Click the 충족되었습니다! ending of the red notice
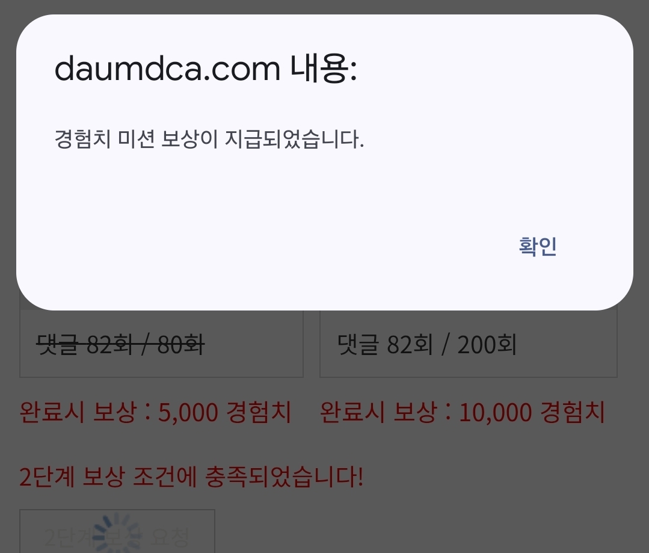Screen dimensions: 649x553 coord(284,477)
